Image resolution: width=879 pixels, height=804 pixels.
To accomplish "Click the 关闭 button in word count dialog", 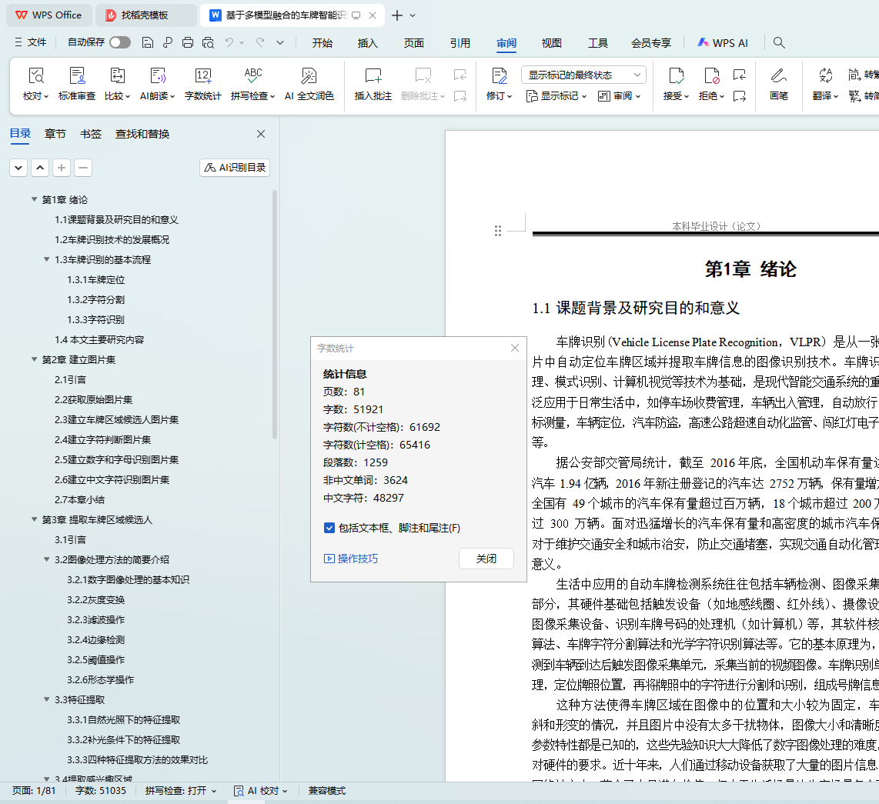I will [x=486, y=559].
